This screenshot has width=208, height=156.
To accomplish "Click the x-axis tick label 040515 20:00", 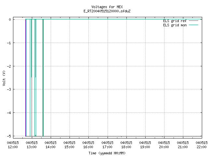I will [x=164, y=145].
